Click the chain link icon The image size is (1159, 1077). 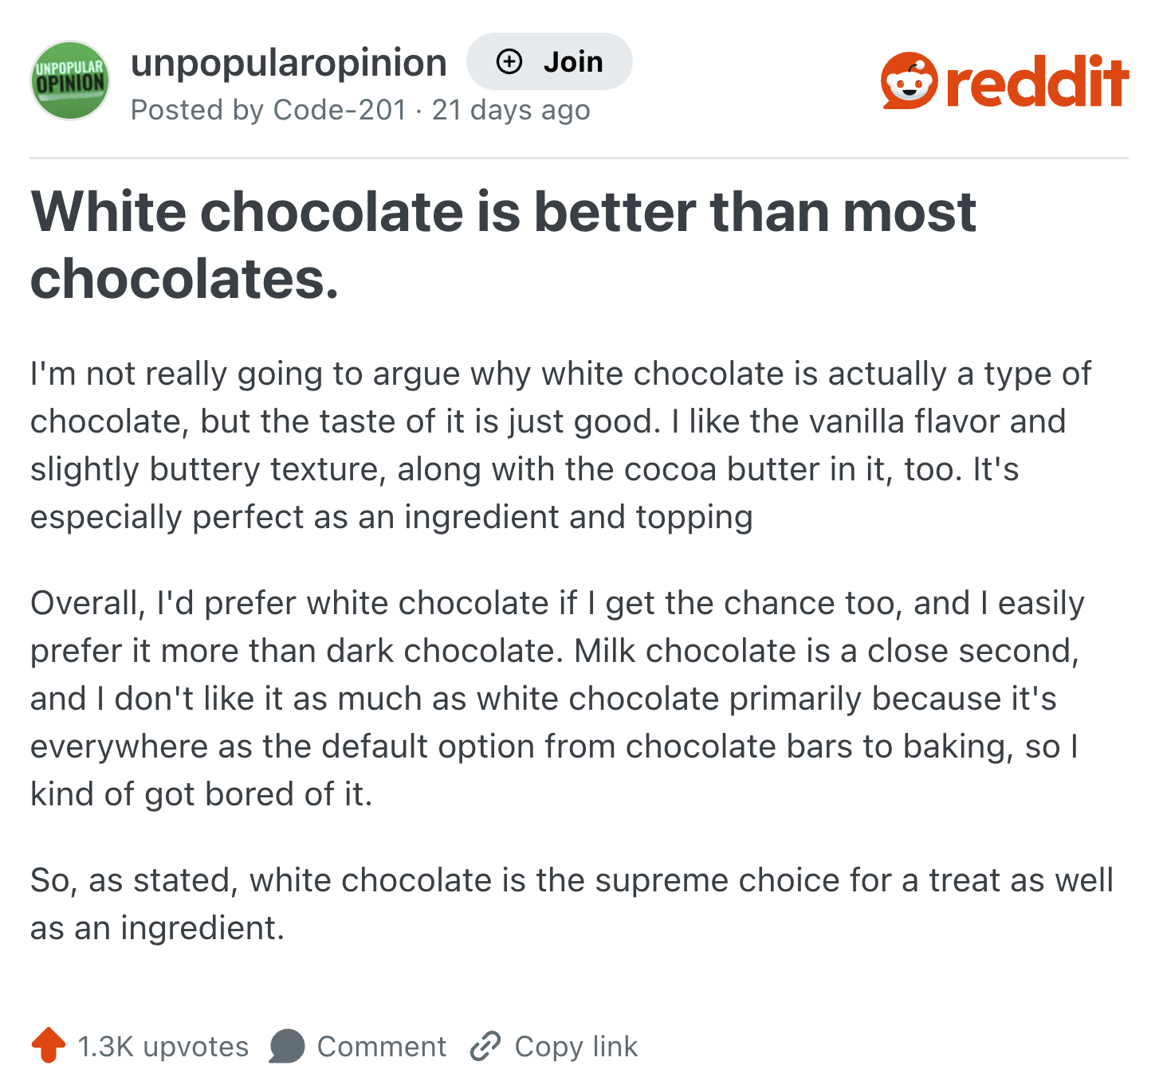485,1046
